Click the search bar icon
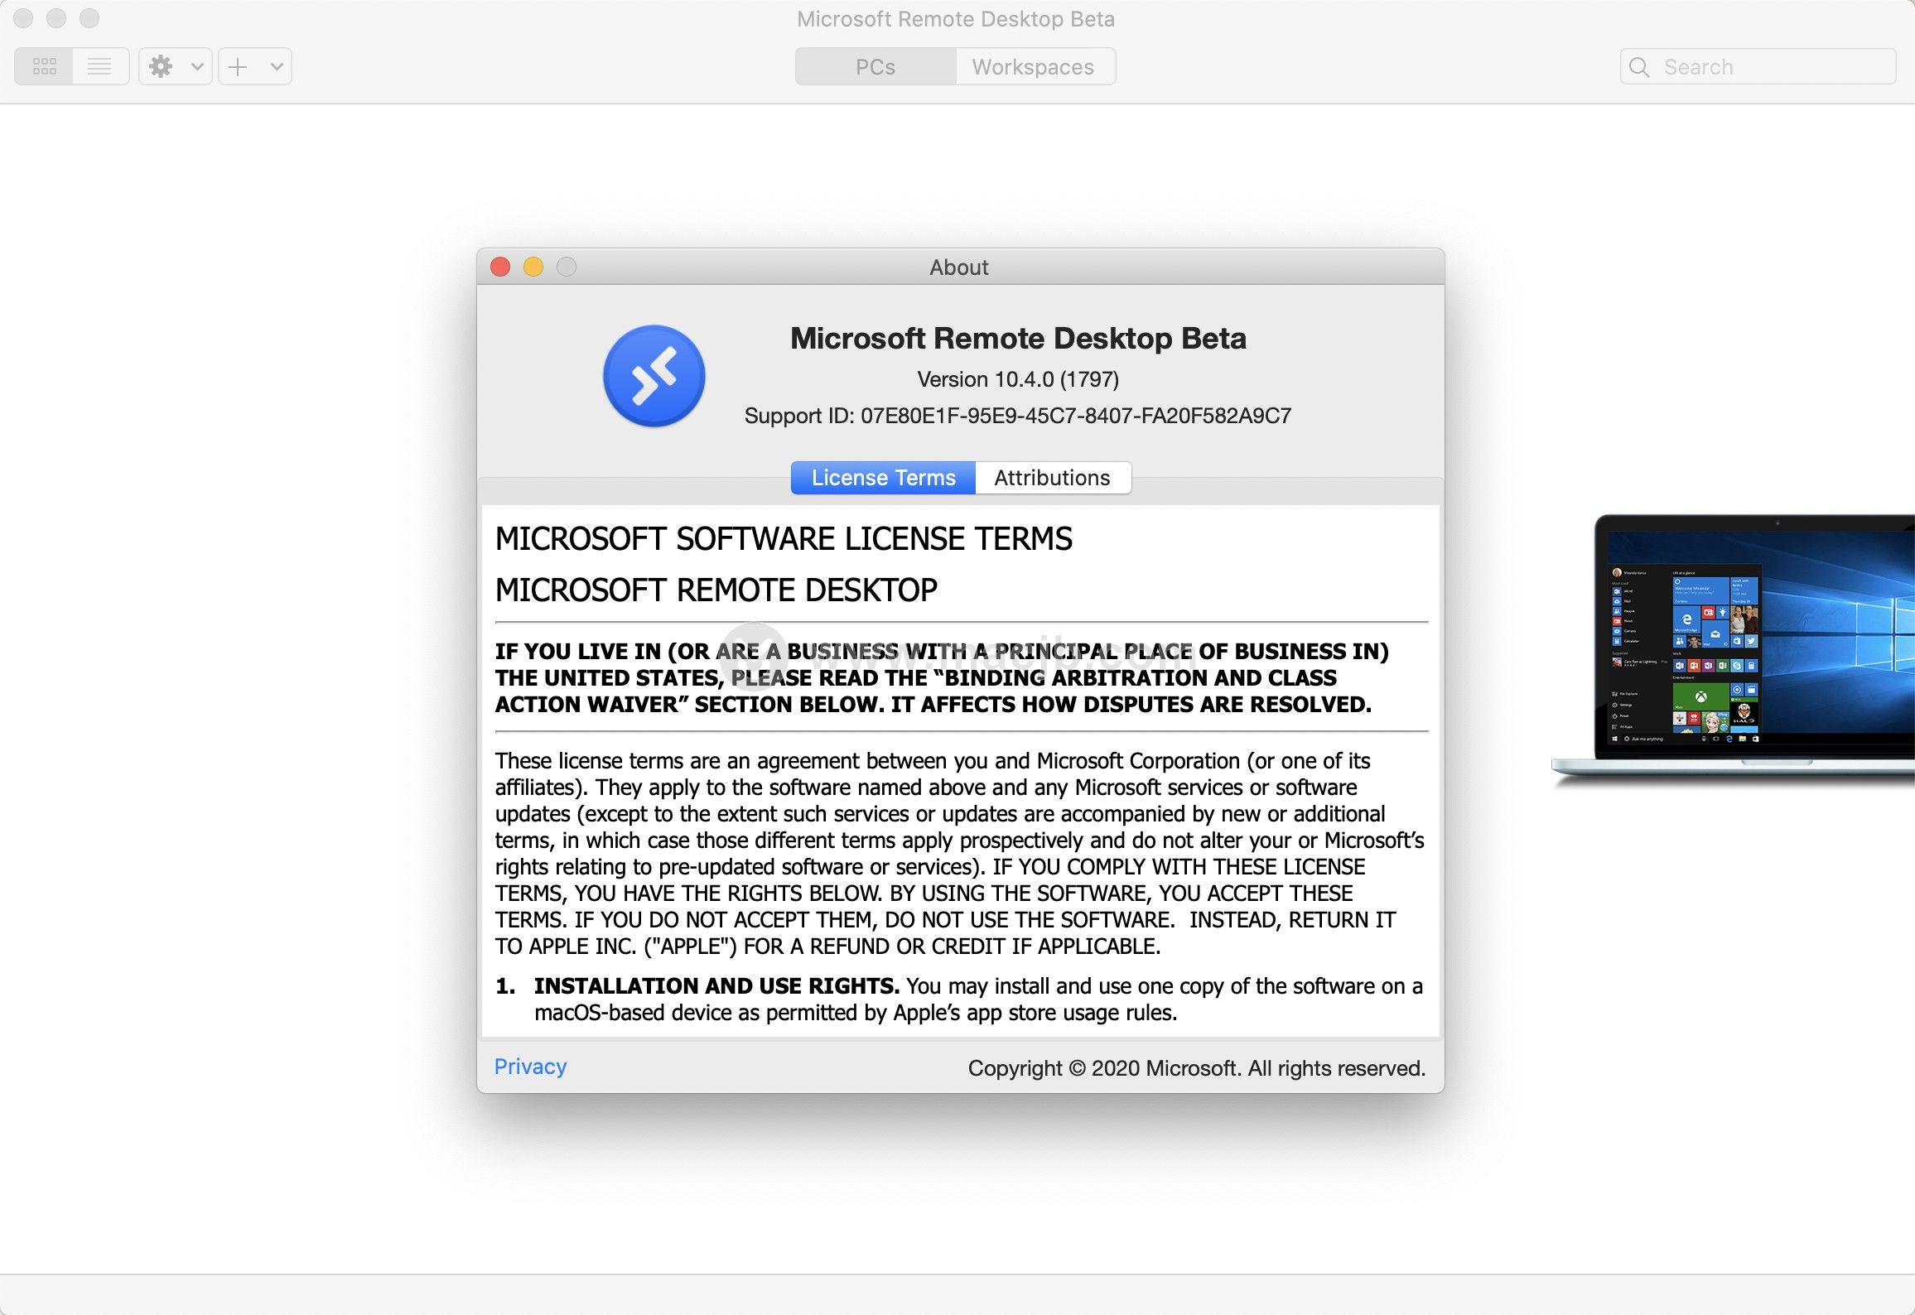Image resolution: width=1915 pixels, height=1315 pixels. point(1642,65)
